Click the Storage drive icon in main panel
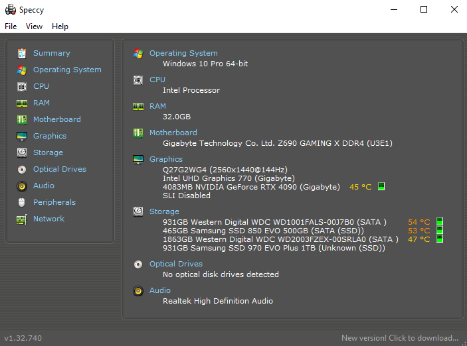 [138, 211]
